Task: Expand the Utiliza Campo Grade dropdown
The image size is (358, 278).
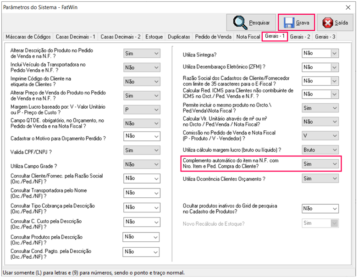Action: pyautogui.click(x=156, y=165)
